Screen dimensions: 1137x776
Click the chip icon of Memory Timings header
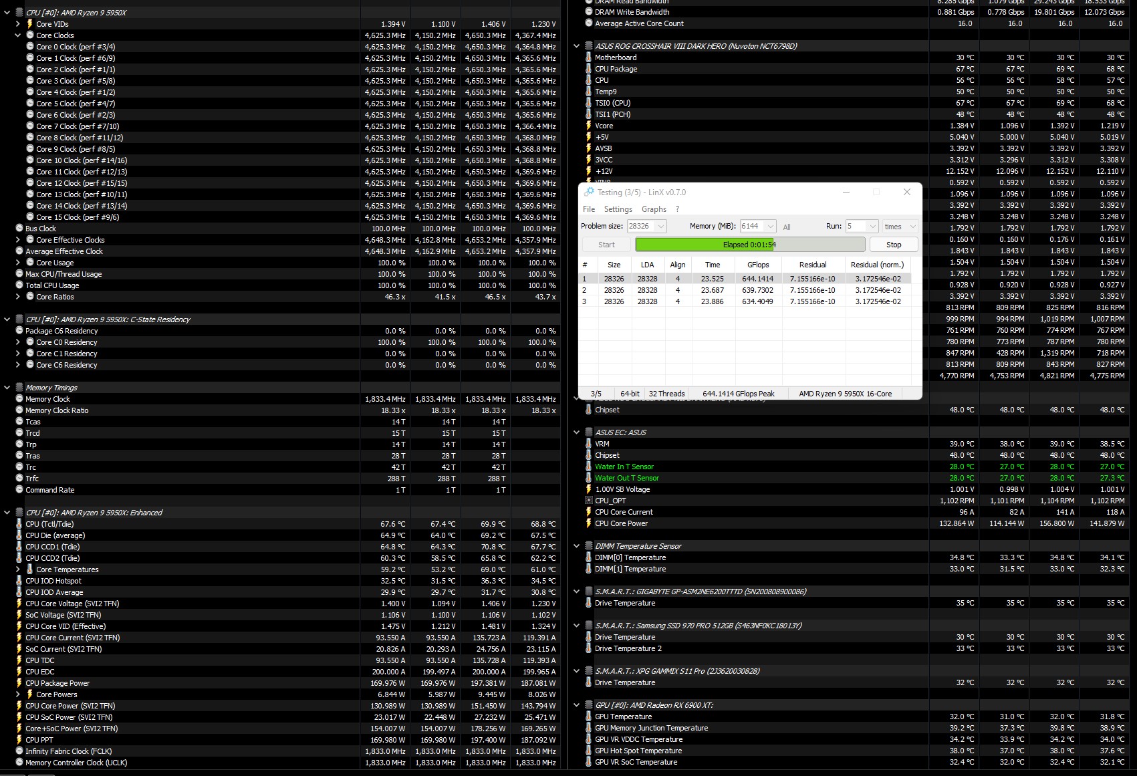[19, 388]
